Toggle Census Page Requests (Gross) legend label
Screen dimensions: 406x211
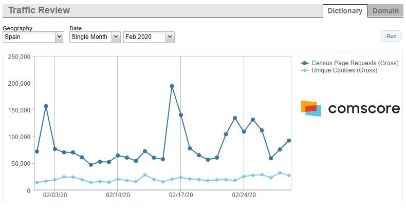[355, 63]
